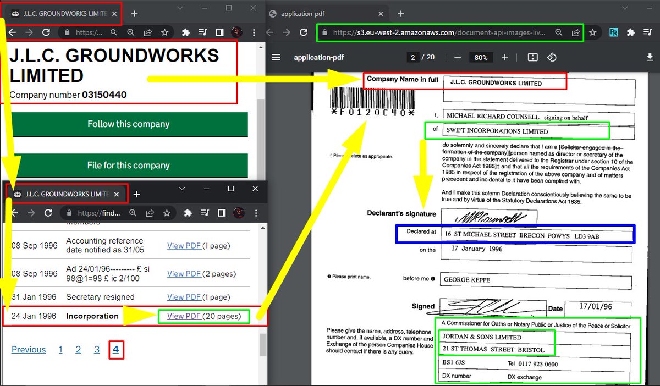Zoom magnifier icon in amazonaws address bar
Screen dimensions: 660x386
tap(558, 32)
